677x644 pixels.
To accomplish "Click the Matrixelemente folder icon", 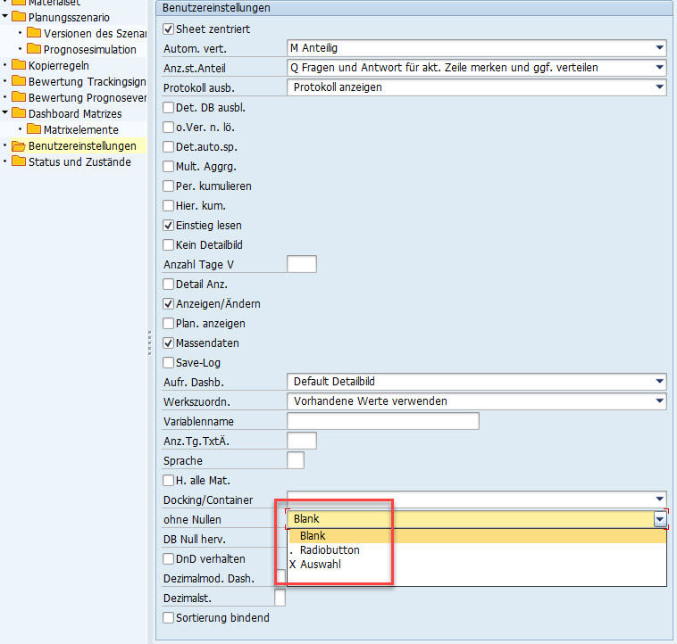I will tap(34, 129).
